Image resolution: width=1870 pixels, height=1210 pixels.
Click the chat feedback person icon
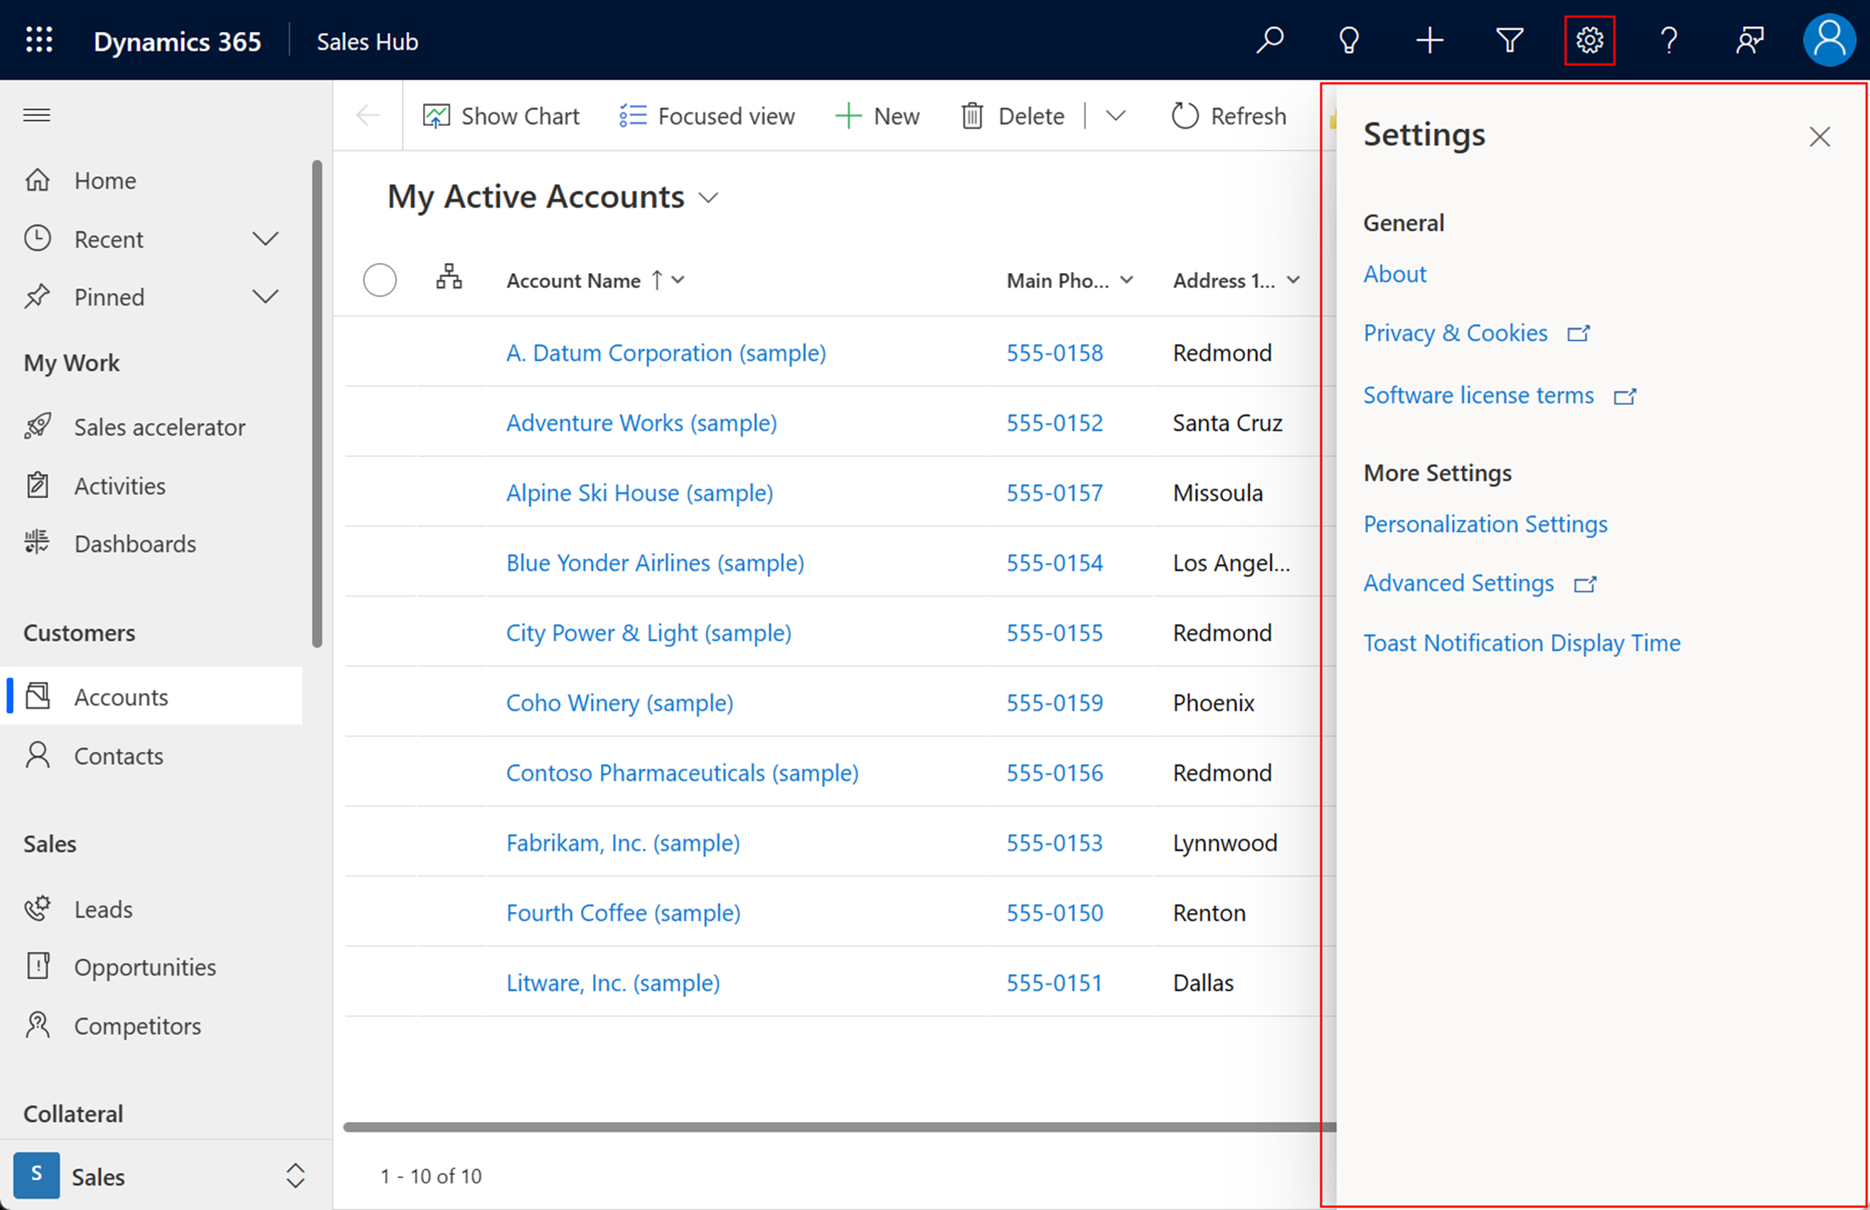click(1750, 40)
